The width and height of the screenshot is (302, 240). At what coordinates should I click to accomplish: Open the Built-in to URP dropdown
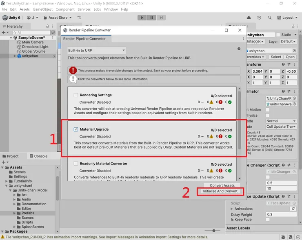97,51
